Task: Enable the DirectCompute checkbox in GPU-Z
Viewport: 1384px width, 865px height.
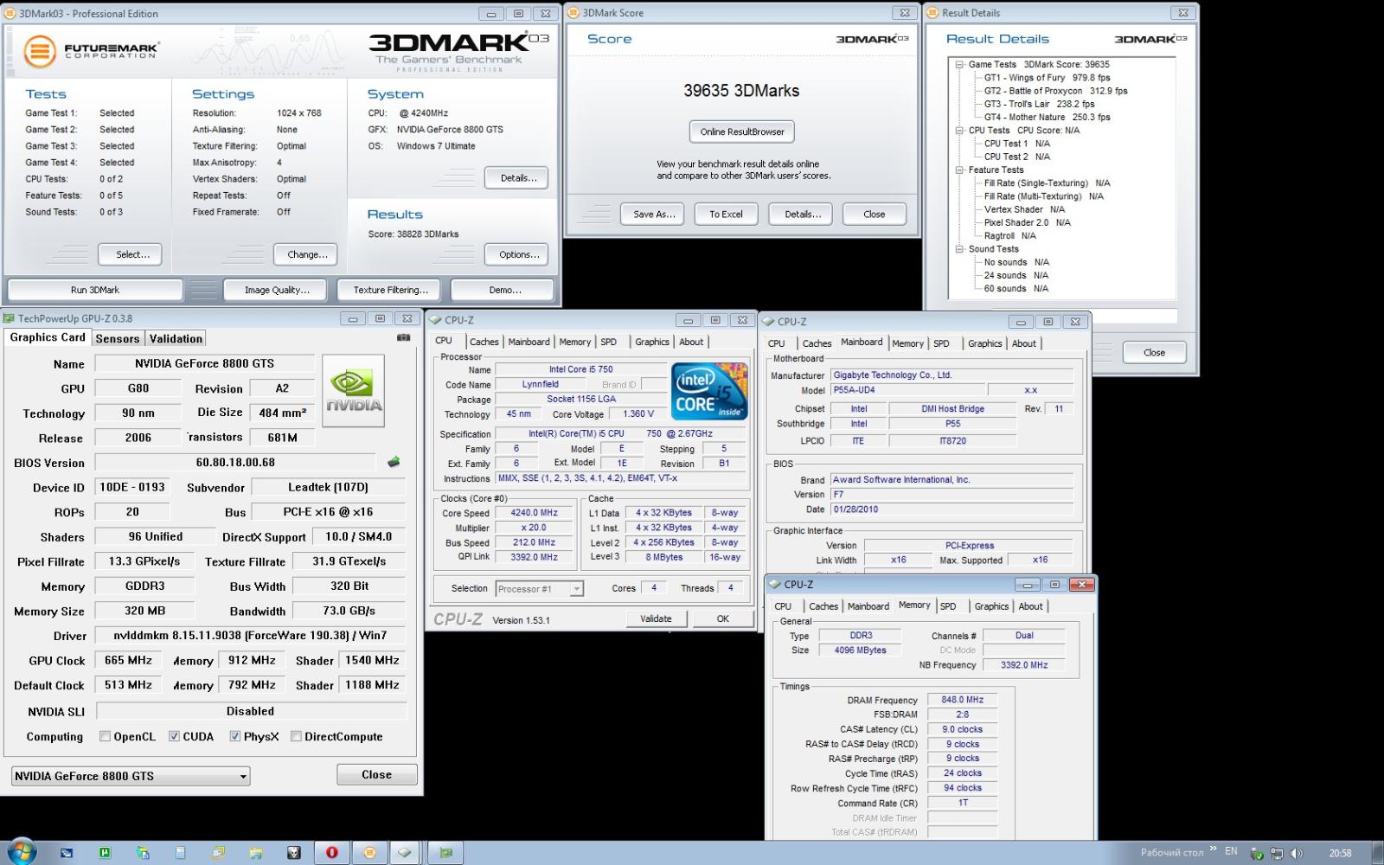Action: tap(296, 736)
